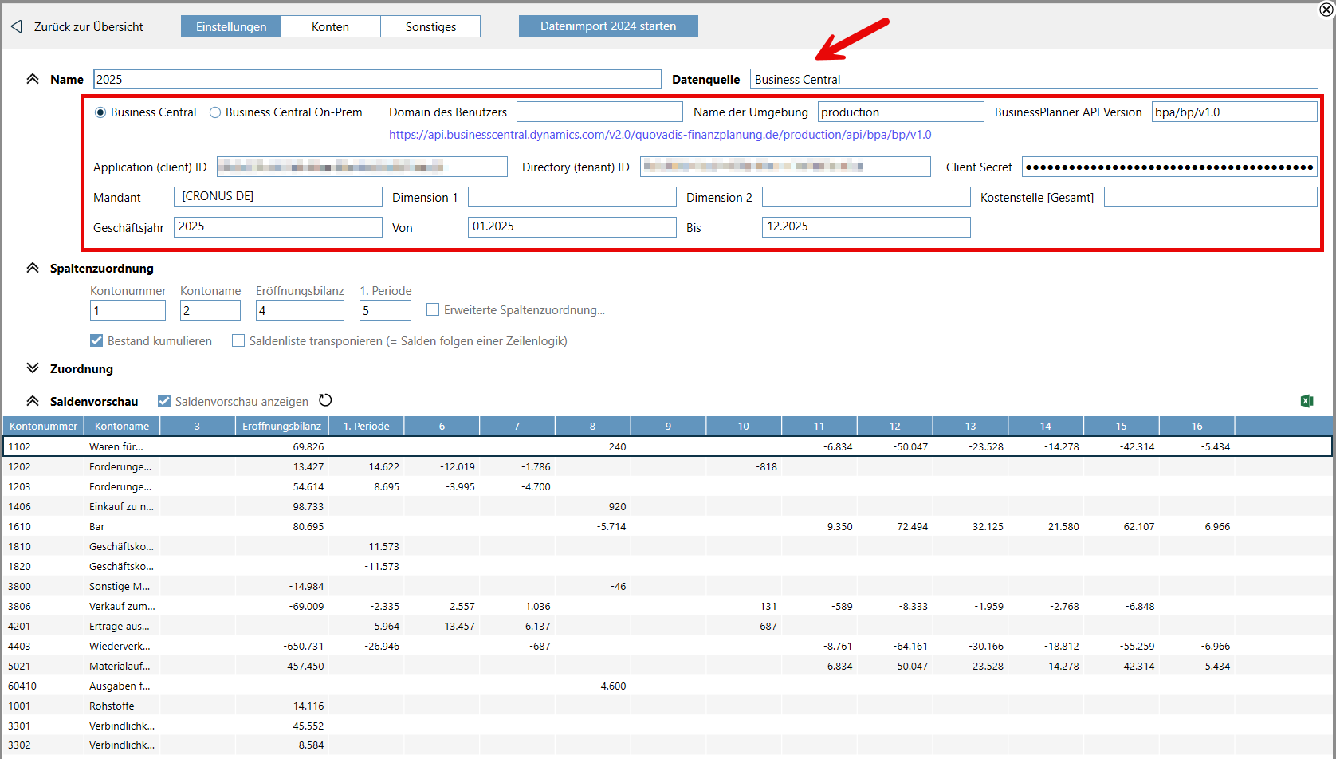Select Business Central On-Prem radio option
Viewport: 1336px width, 759px height.
(215, 112)
